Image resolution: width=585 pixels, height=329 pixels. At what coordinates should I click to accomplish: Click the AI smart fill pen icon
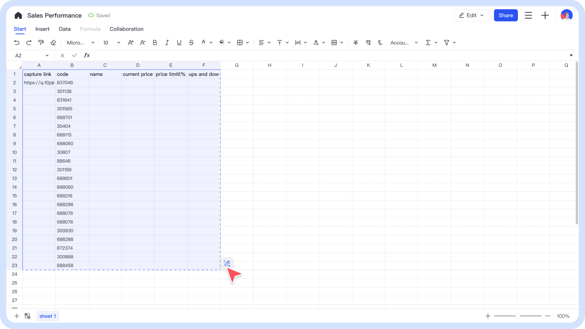[x=227, y=263]
